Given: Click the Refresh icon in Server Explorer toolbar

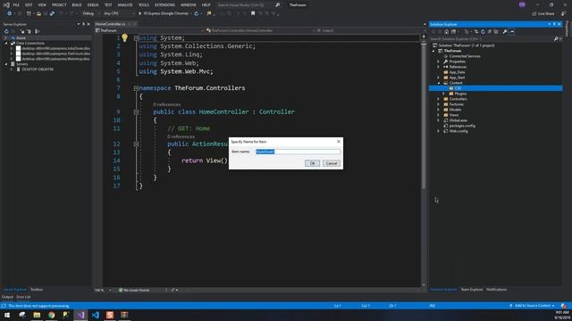Looking at the screenshot, I should pos(6,31).
